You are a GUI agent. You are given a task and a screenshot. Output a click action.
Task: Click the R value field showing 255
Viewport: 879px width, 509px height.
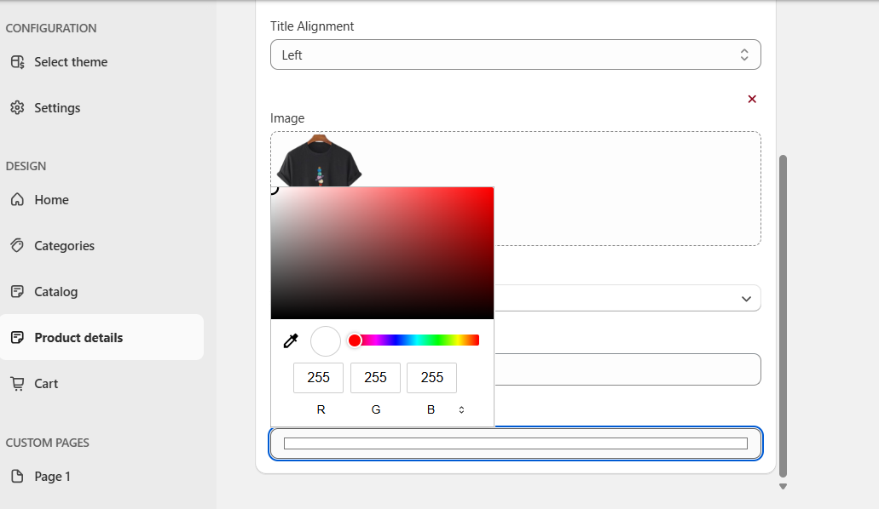pyautogui.click(x=318, y=377)
